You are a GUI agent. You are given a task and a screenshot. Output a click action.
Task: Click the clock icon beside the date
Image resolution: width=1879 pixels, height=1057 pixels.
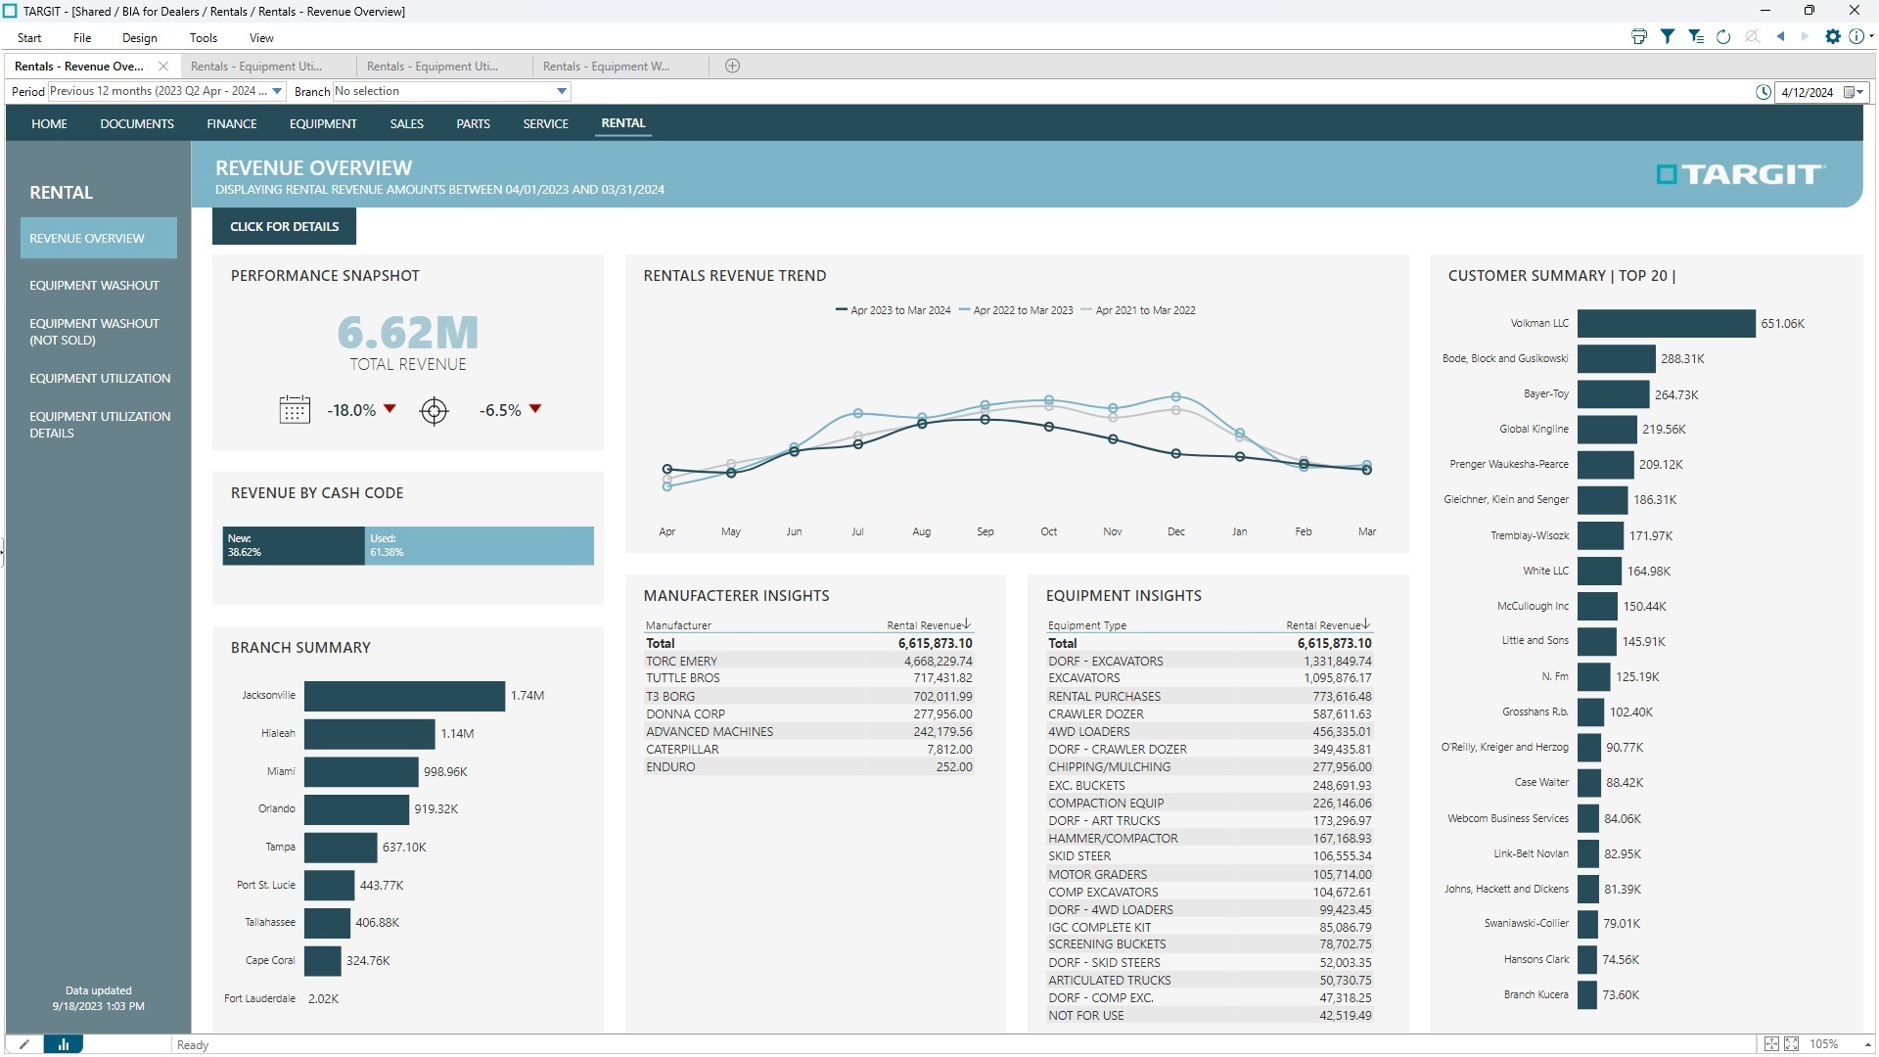click(x=1764, y=92)
